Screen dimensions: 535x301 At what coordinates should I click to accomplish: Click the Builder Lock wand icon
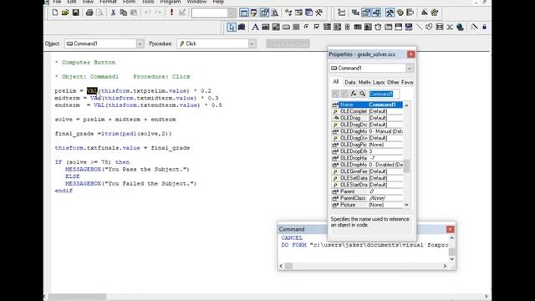(474, 27)
